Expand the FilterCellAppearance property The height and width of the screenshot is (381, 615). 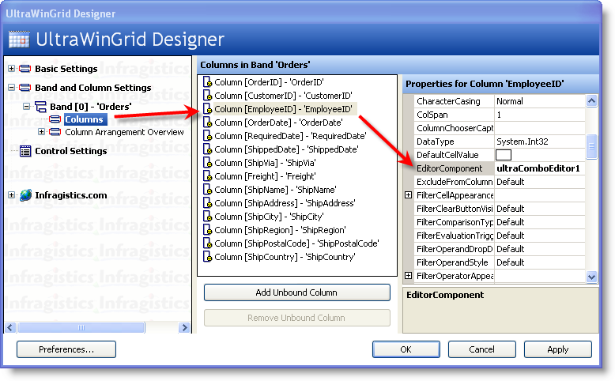coord(409,195)
